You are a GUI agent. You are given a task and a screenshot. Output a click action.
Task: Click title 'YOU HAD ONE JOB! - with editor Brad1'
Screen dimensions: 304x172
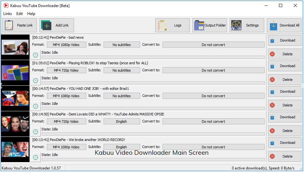[99, 89]
